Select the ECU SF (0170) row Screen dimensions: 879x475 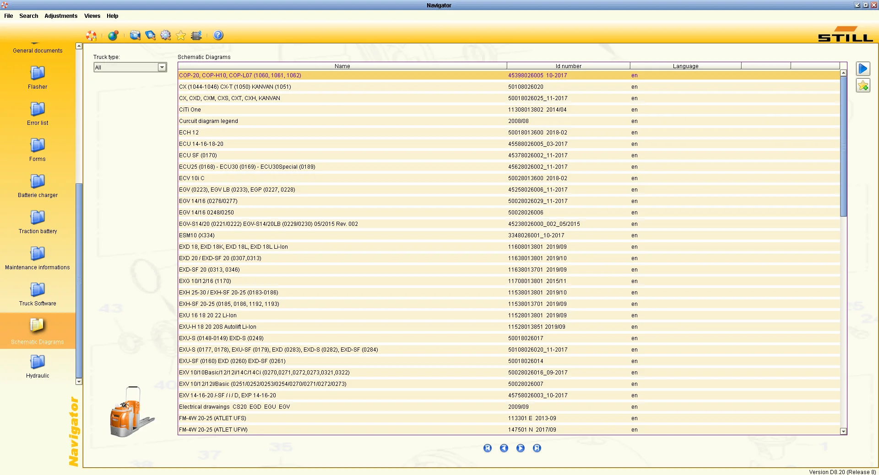click(x=509, y=155)
